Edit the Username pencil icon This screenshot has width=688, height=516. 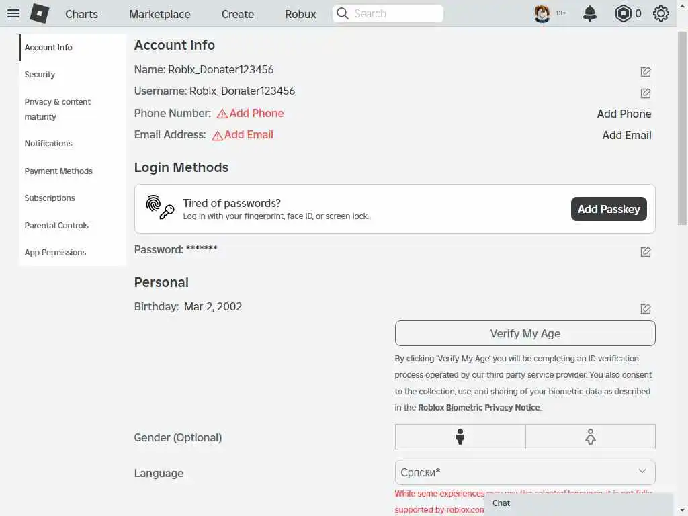646,93
